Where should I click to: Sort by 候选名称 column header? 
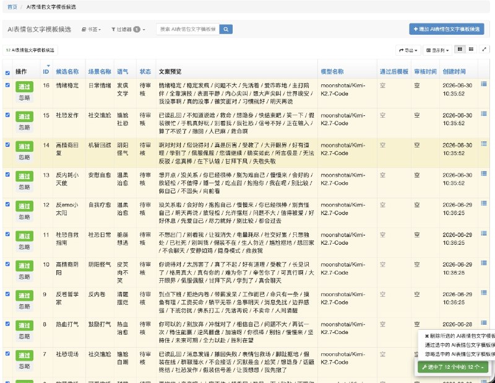point(67,72)
